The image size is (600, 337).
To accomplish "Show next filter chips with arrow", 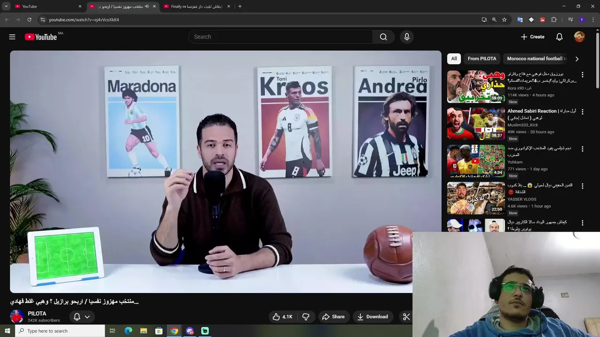I will click(577, 59).
